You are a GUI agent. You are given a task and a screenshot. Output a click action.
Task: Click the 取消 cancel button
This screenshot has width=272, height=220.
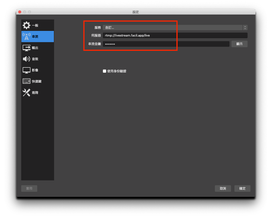pos(223,188)
